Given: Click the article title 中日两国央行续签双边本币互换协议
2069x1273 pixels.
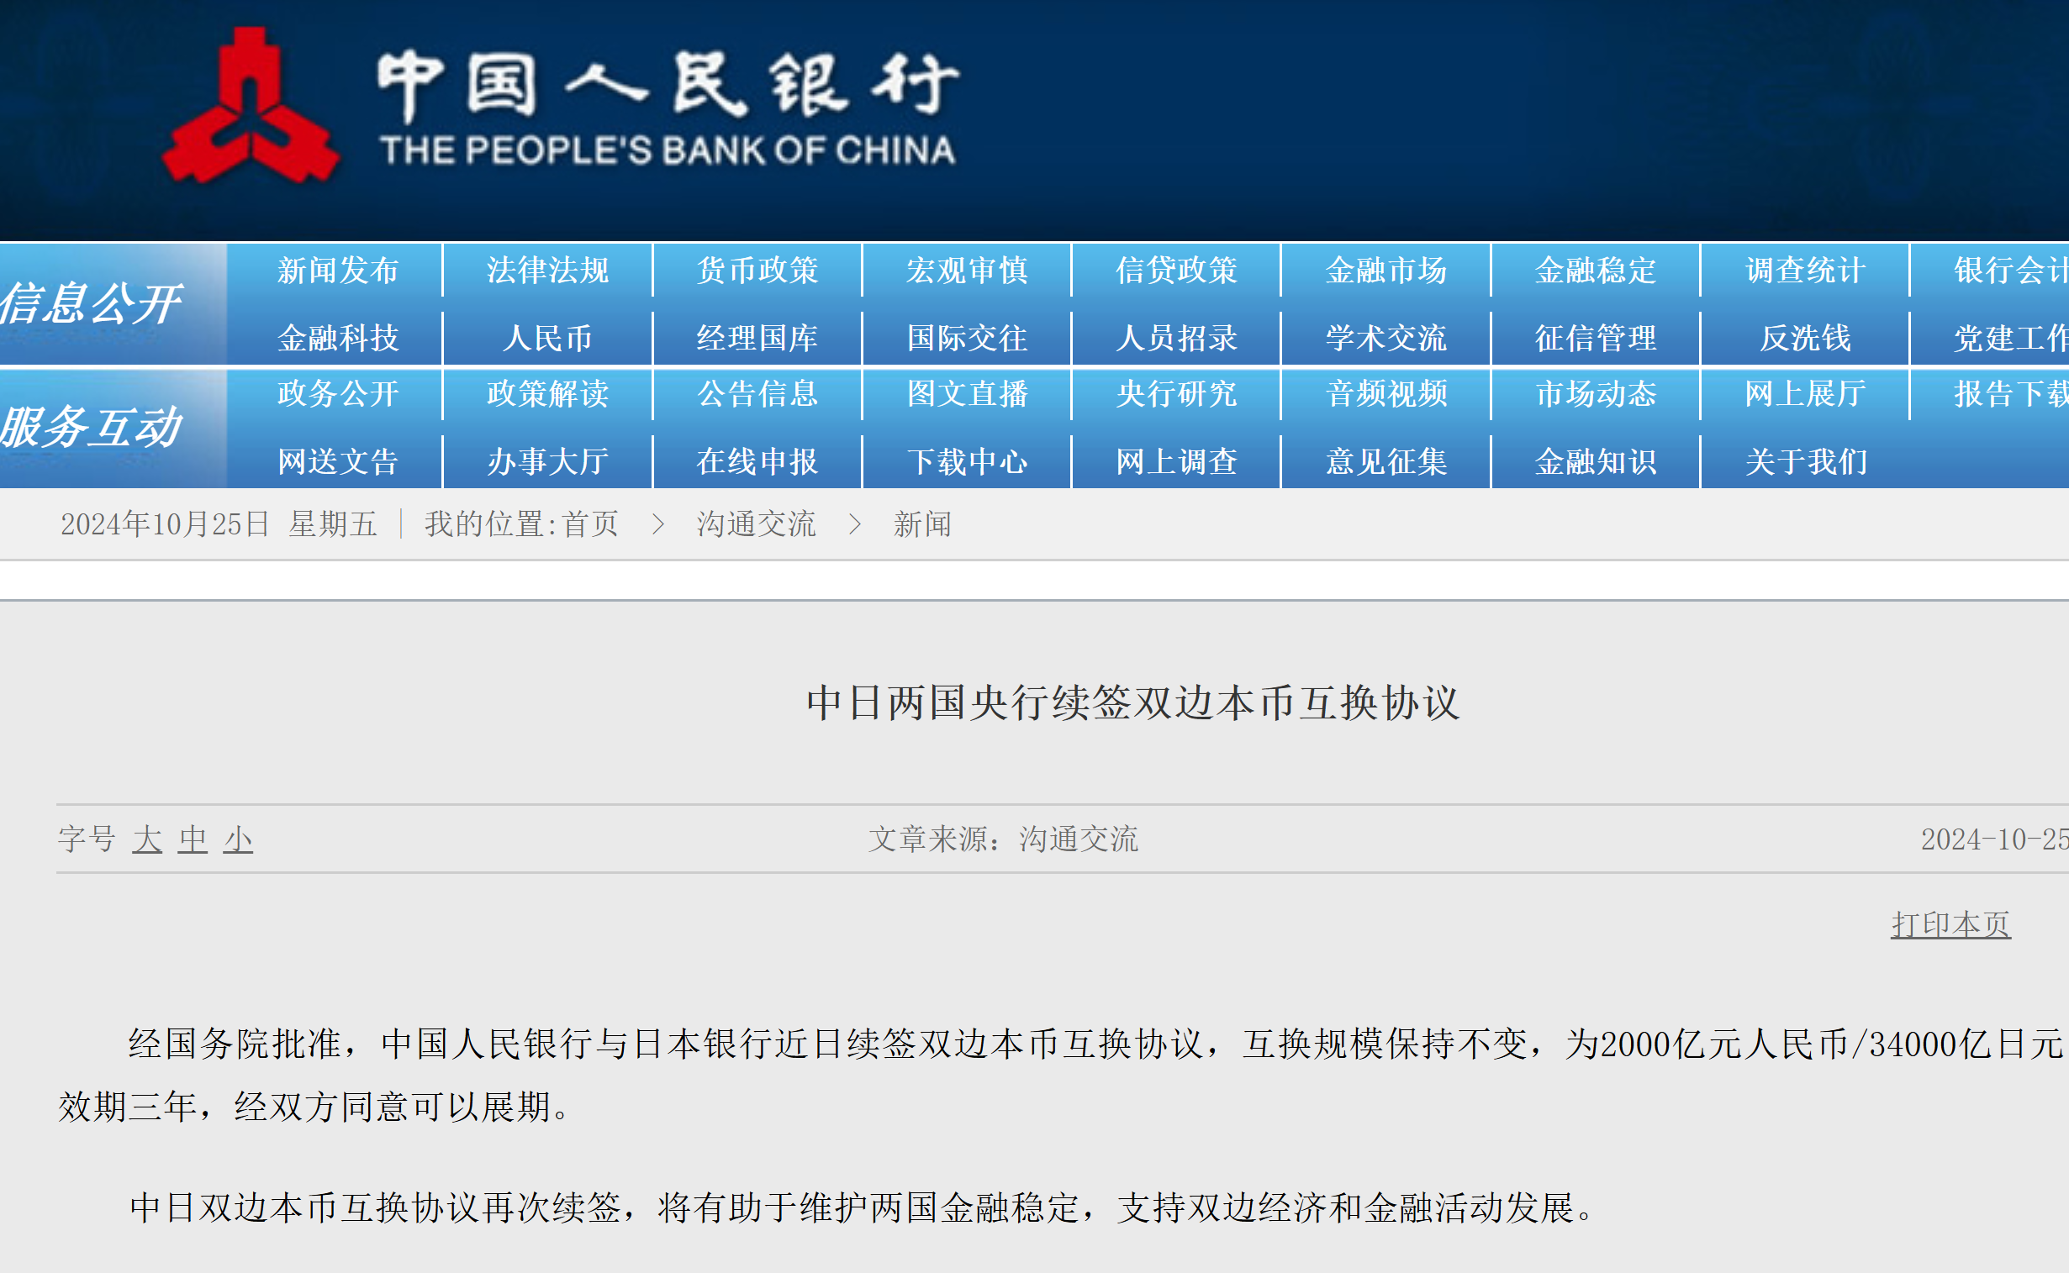Looking at the screenshot, I should pos(1133,702).
